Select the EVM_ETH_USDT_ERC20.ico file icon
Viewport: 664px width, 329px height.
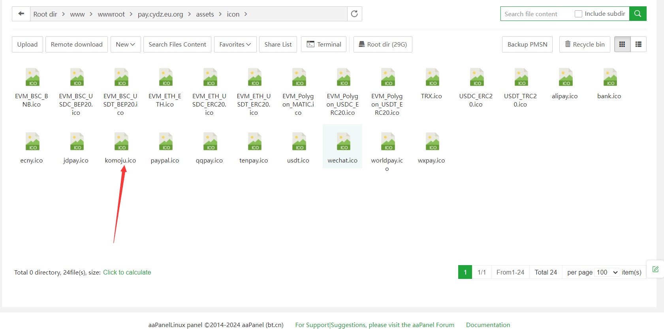254,77
